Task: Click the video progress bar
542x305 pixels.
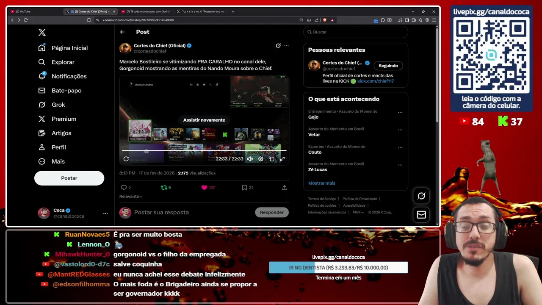Action: point(204,150)
